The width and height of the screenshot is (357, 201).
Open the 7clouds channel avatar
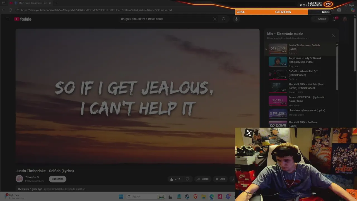(19, 179)
